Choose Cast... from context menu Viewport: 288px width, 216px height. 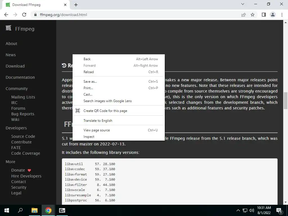click(x=119, y=94)
